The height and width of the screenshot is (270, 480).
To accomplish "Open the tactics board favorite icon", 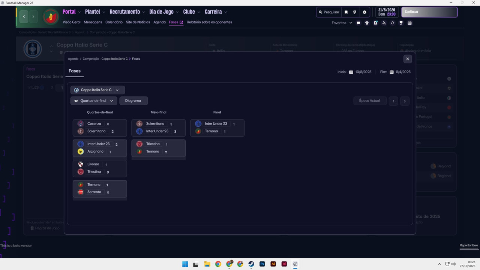I will coord(375,23).
